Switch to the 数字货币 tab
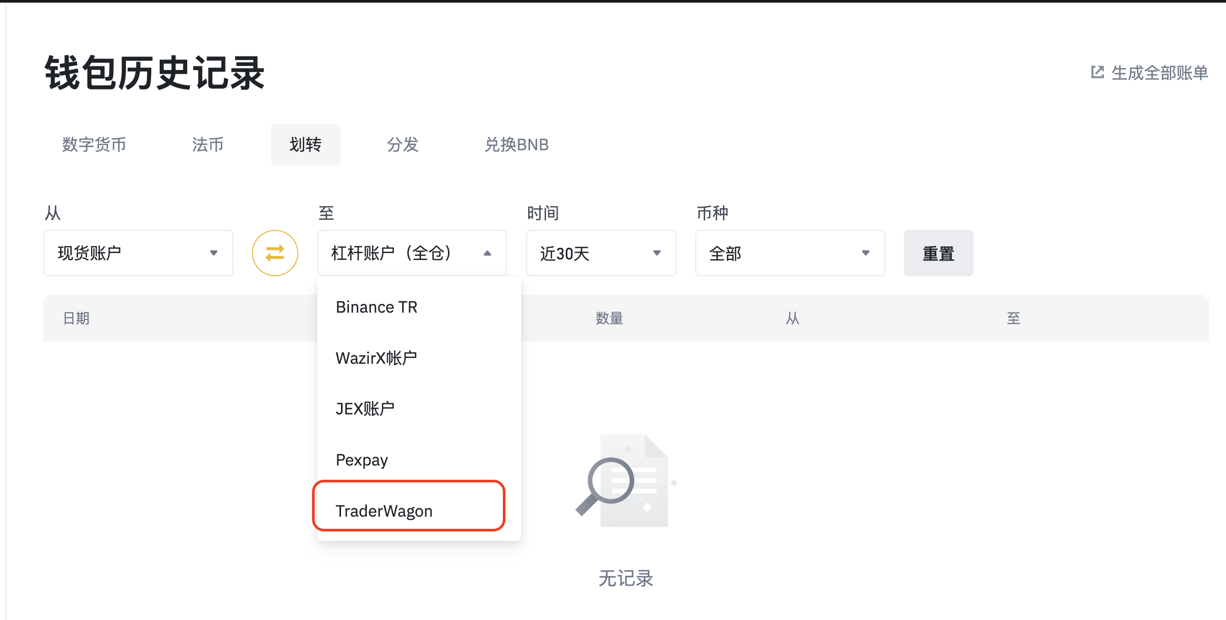Image resolution: width=1226 pixels, height=620 pixels. click(x=94, y=144)
